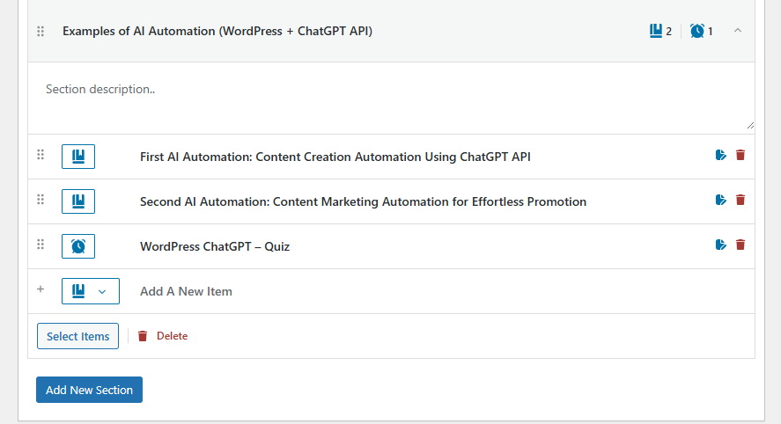Select the WordPress ChatGPT – Quiz title
The height and width of the screenshot is (424, 781).
click(215, 246)
